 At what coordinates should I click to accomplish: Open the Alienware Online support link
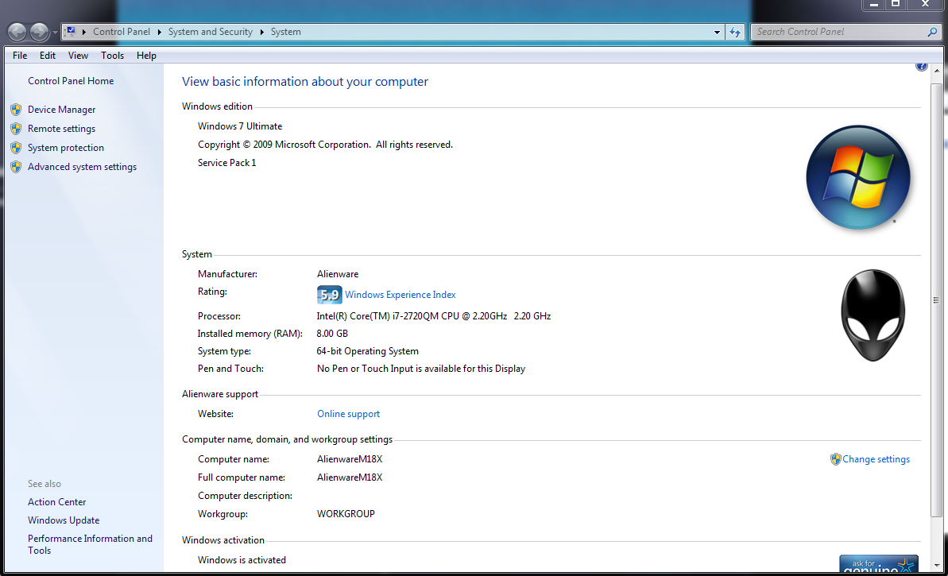tap(349, 414)
